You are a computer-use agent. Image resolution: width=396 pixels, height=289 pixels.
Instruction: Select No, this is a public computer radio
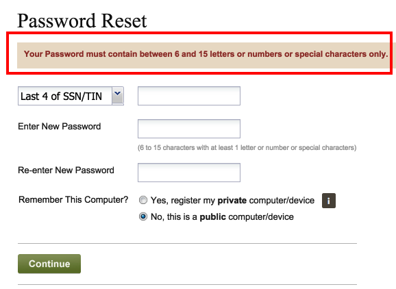(143, 216)
